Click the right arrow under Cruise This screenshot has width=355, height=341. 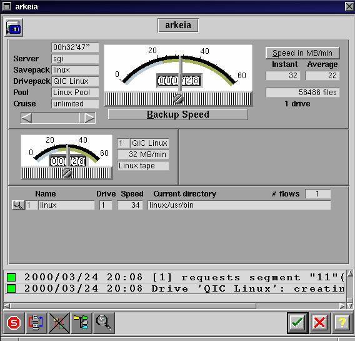89,118
